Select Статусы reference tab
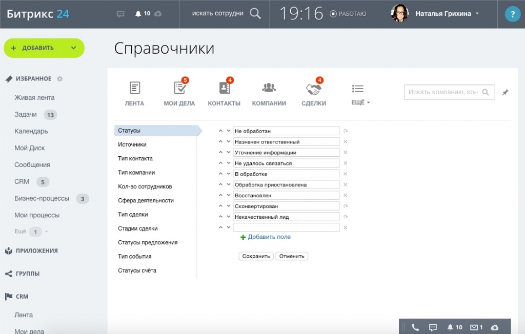Image resolution: width=525 pixels, height=334 pixels. 158,131
